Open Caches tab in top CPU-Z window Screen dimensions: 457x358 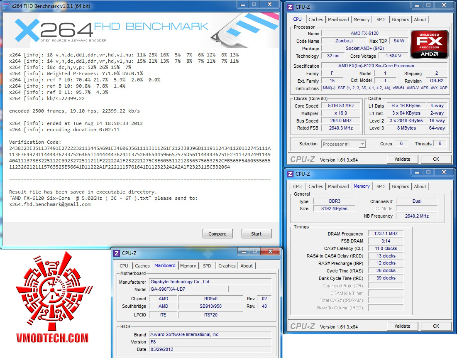pos(315,20)
